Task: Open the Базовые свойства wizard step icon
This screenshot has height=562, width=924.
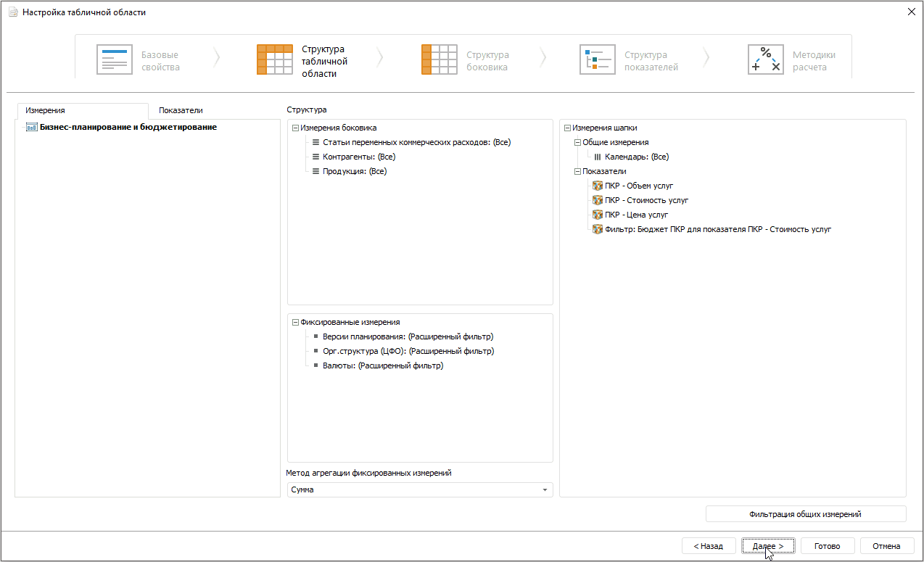Action: [x=115, y=60]
